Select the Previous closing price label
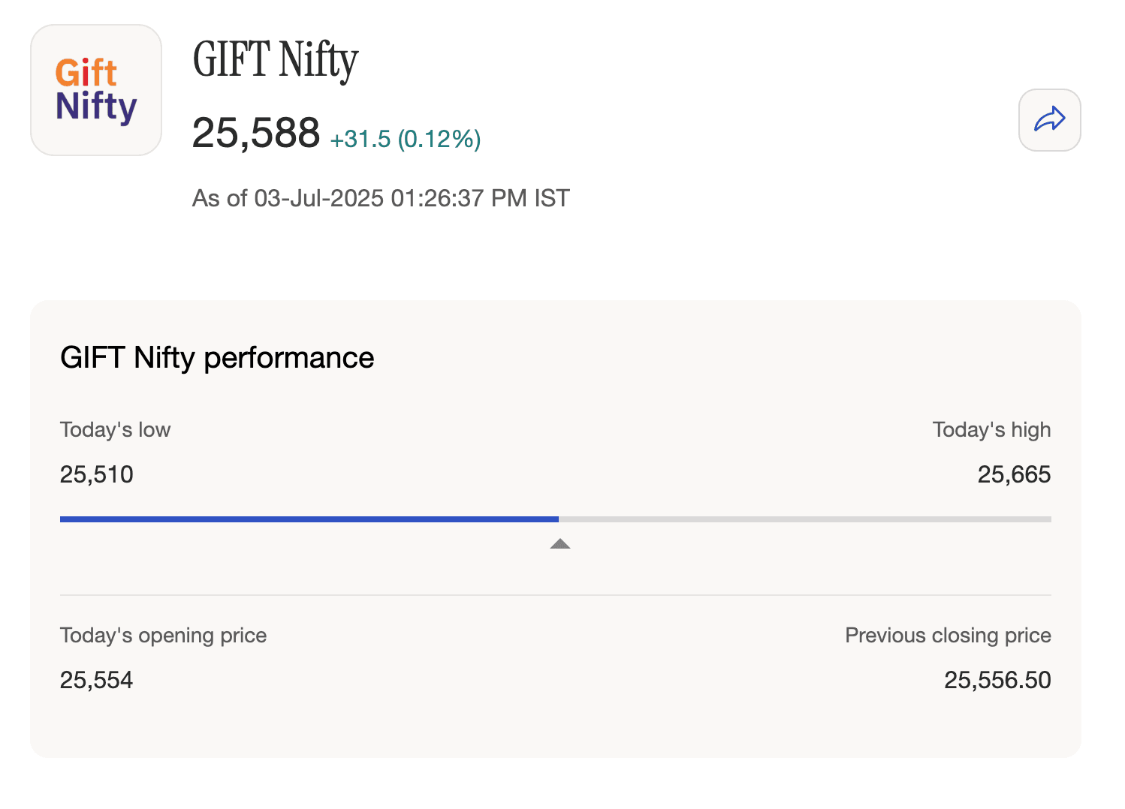This screenshot has height=809, width=1125. [x=948, y=635]
